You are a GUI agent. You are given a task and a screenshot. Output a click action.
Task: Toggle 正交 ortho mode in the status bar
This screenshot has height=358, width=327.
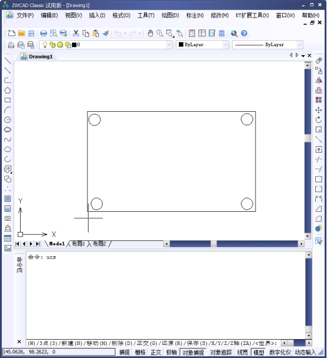[156, 352]
